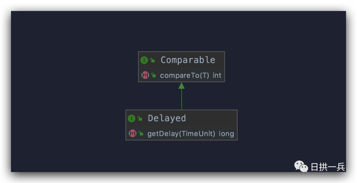
Task: Click the WeChat logo in the watermark
Action: point(301,166)
